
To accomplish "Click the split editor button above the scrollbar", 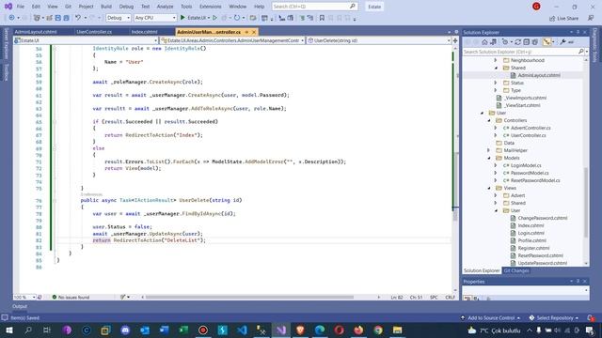I will 455,40.
